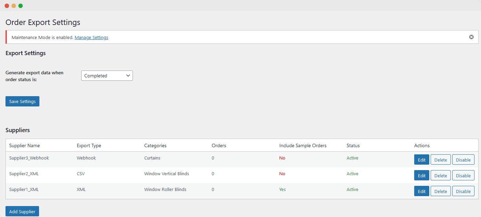Delete the Supplier2_XML supplier

click(441, 176)
